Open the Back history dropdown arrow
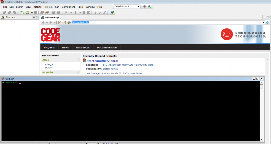 pos(47,23)
